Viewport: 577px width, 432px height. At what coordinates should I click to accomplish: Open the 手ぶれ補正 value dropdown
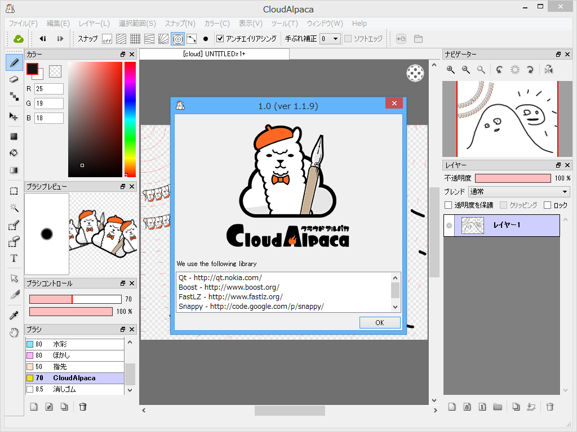coord(336,39)
